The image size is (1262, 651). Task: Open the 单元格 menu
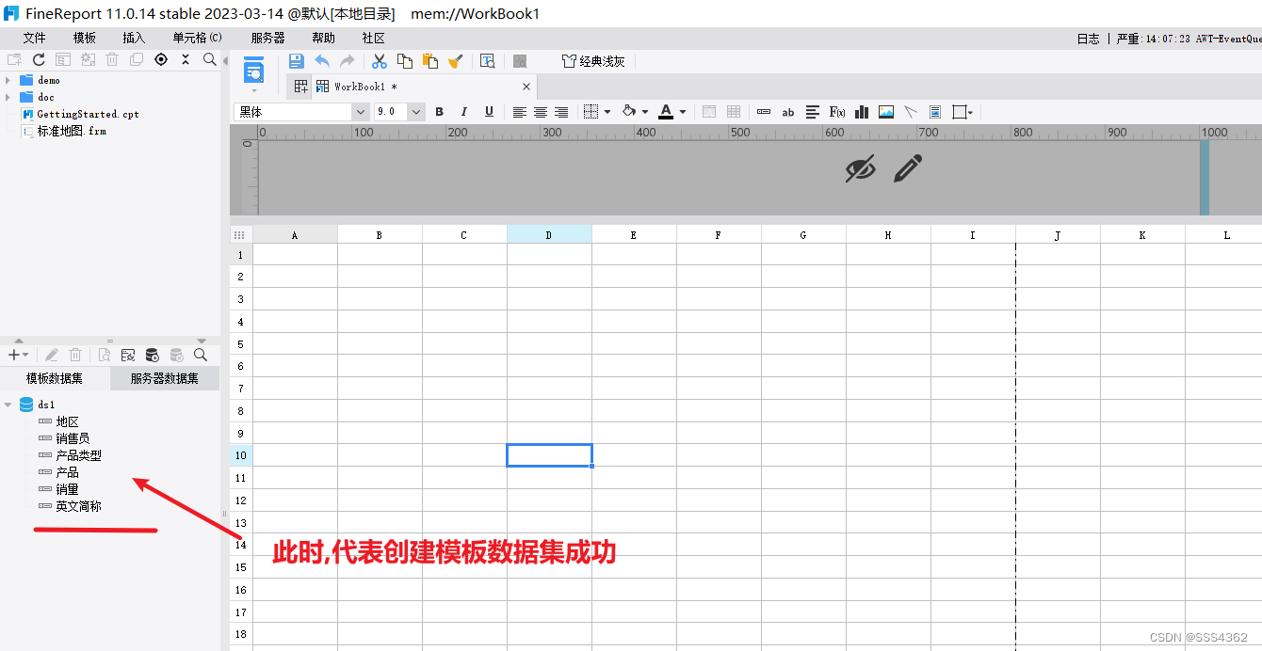tap(197, 38)
